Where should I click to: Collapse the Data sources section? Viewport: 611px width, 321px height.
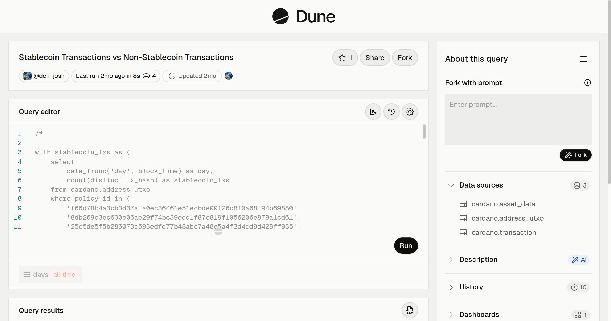(451, 185)
